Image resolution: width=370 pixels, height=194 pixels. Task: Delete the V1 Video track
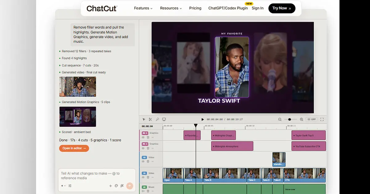point(148,177)
